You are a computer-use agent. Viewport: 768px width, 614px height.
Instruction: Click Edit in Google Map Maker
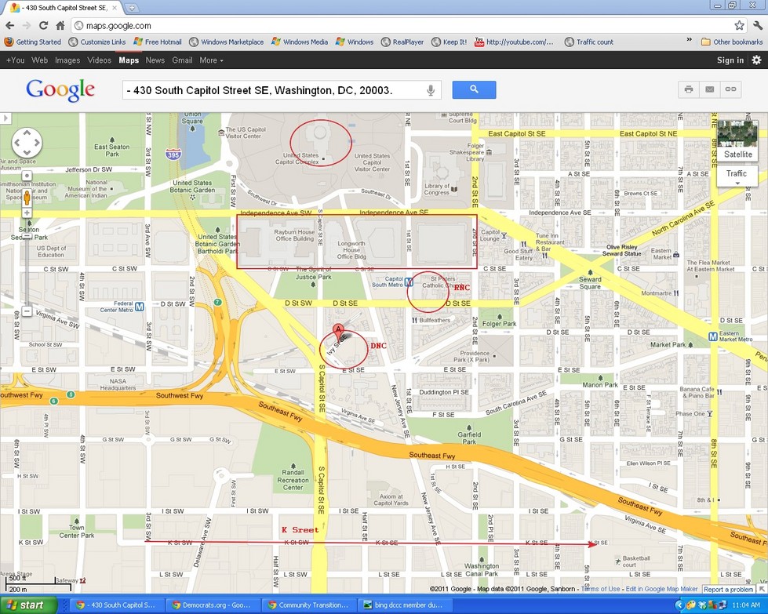point(662,589)
